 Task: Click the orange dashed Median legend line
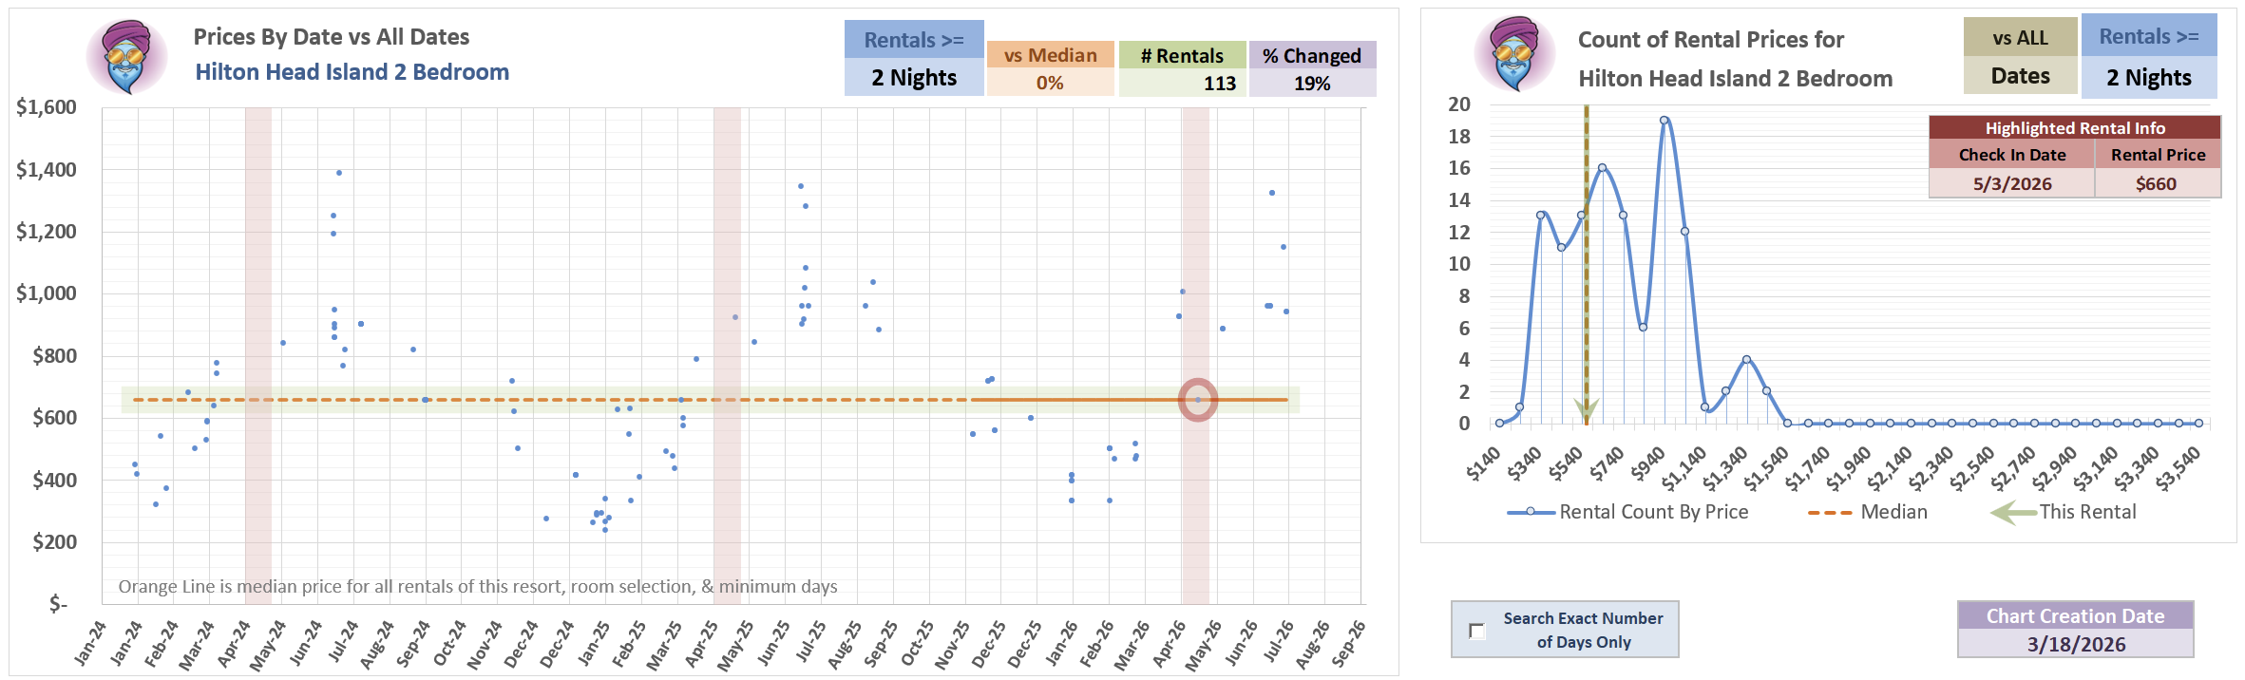click(1830, 513)
